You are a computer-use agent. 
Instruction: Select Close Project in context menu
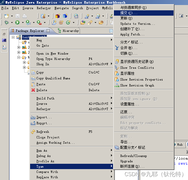pos(72,137)
